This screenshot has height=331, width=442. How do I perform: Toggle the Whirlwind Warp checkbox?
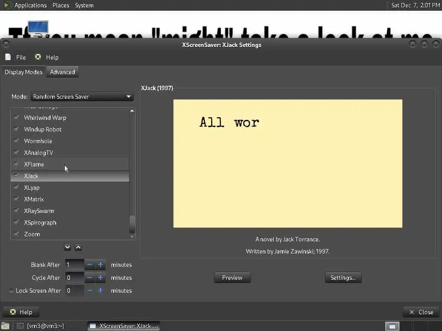16,117
